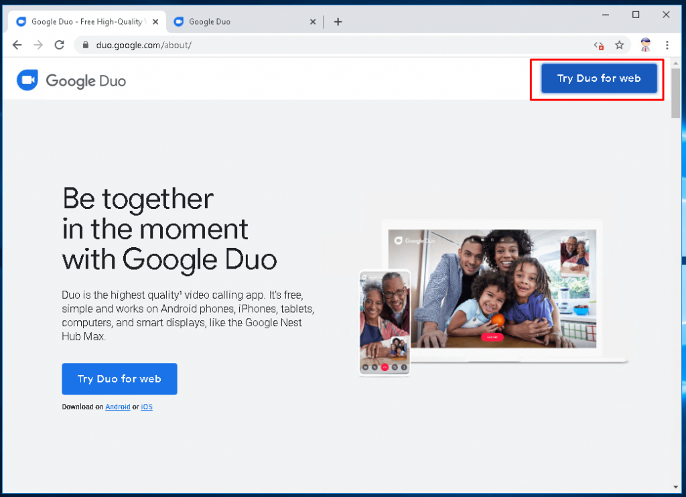Open a new tab with the plus button

coord(338,21)
